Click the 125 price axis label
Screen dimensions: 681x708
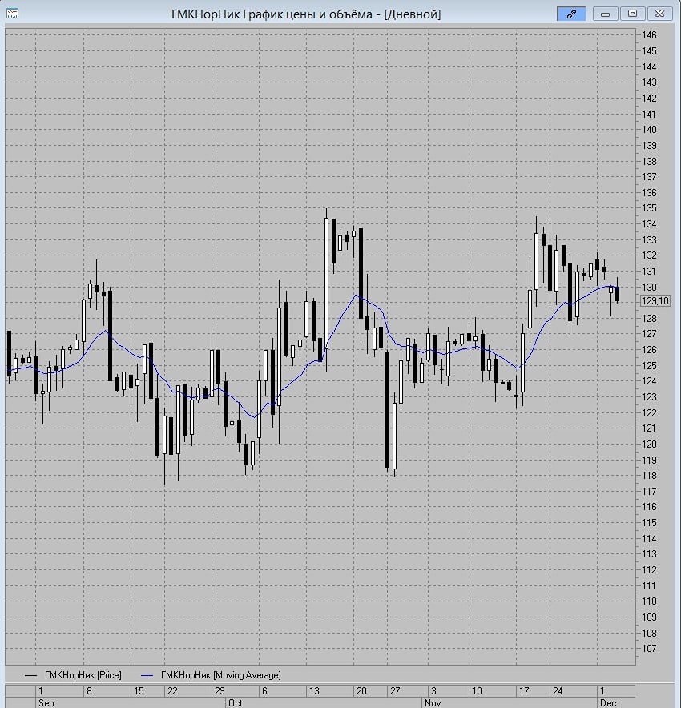coord(649,366)
